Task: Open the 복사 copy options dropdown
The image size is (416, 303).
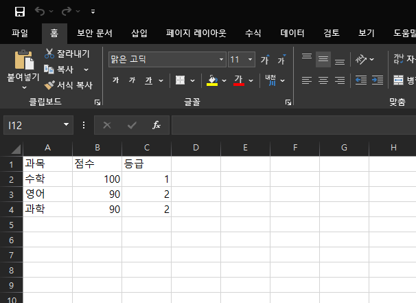Action: point(86,69)
